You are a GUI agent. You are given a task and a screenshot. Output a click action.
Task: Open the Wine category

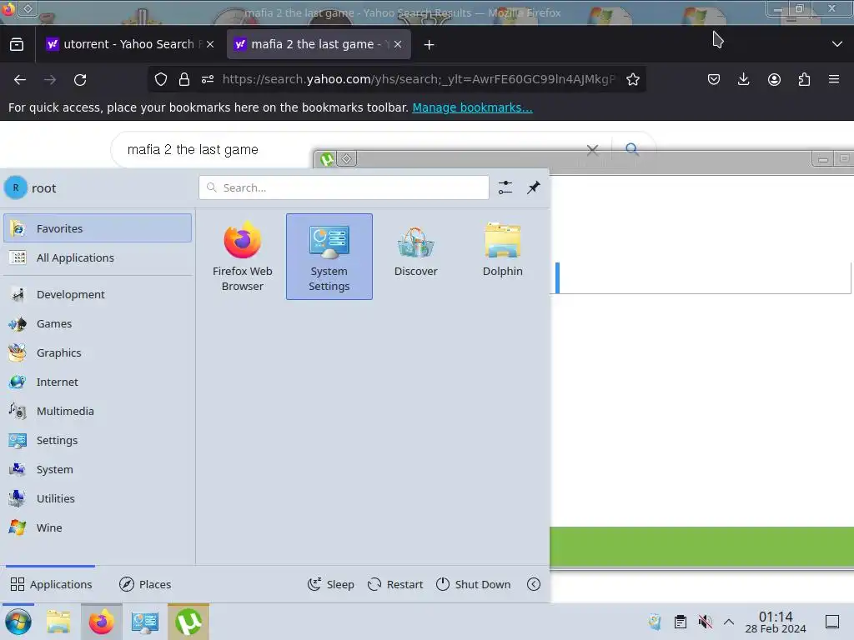[x=98, y=527]
